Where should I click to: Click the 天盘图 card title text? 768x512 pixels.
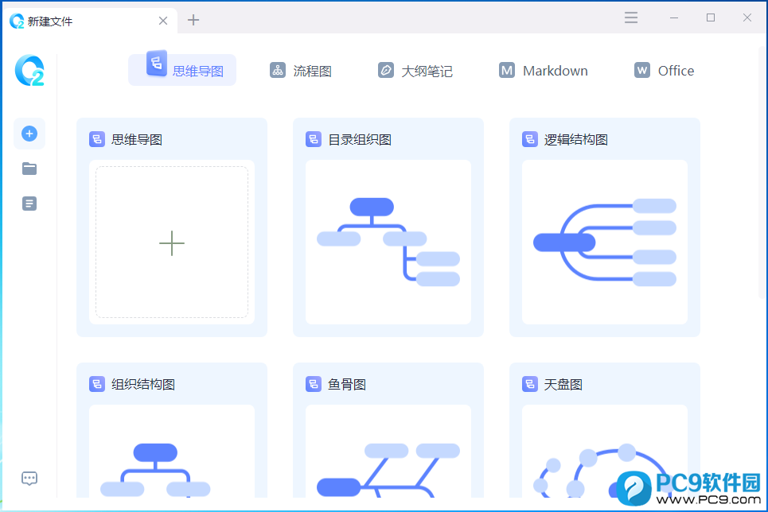[563, 385]
